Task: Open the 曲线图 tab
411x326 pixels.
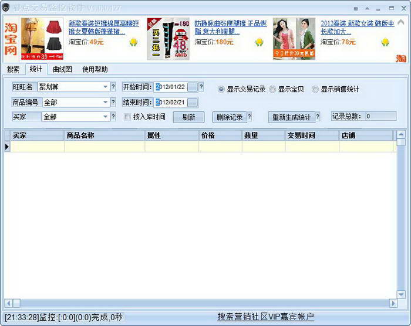Action: [62, 69]
